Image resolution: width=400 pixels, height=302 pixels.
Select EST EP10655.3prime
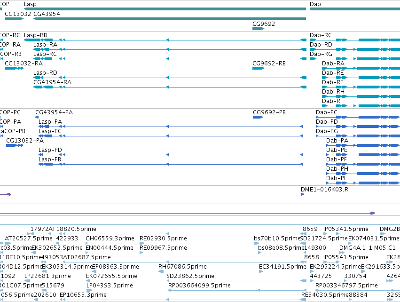[x=83, y=295]
